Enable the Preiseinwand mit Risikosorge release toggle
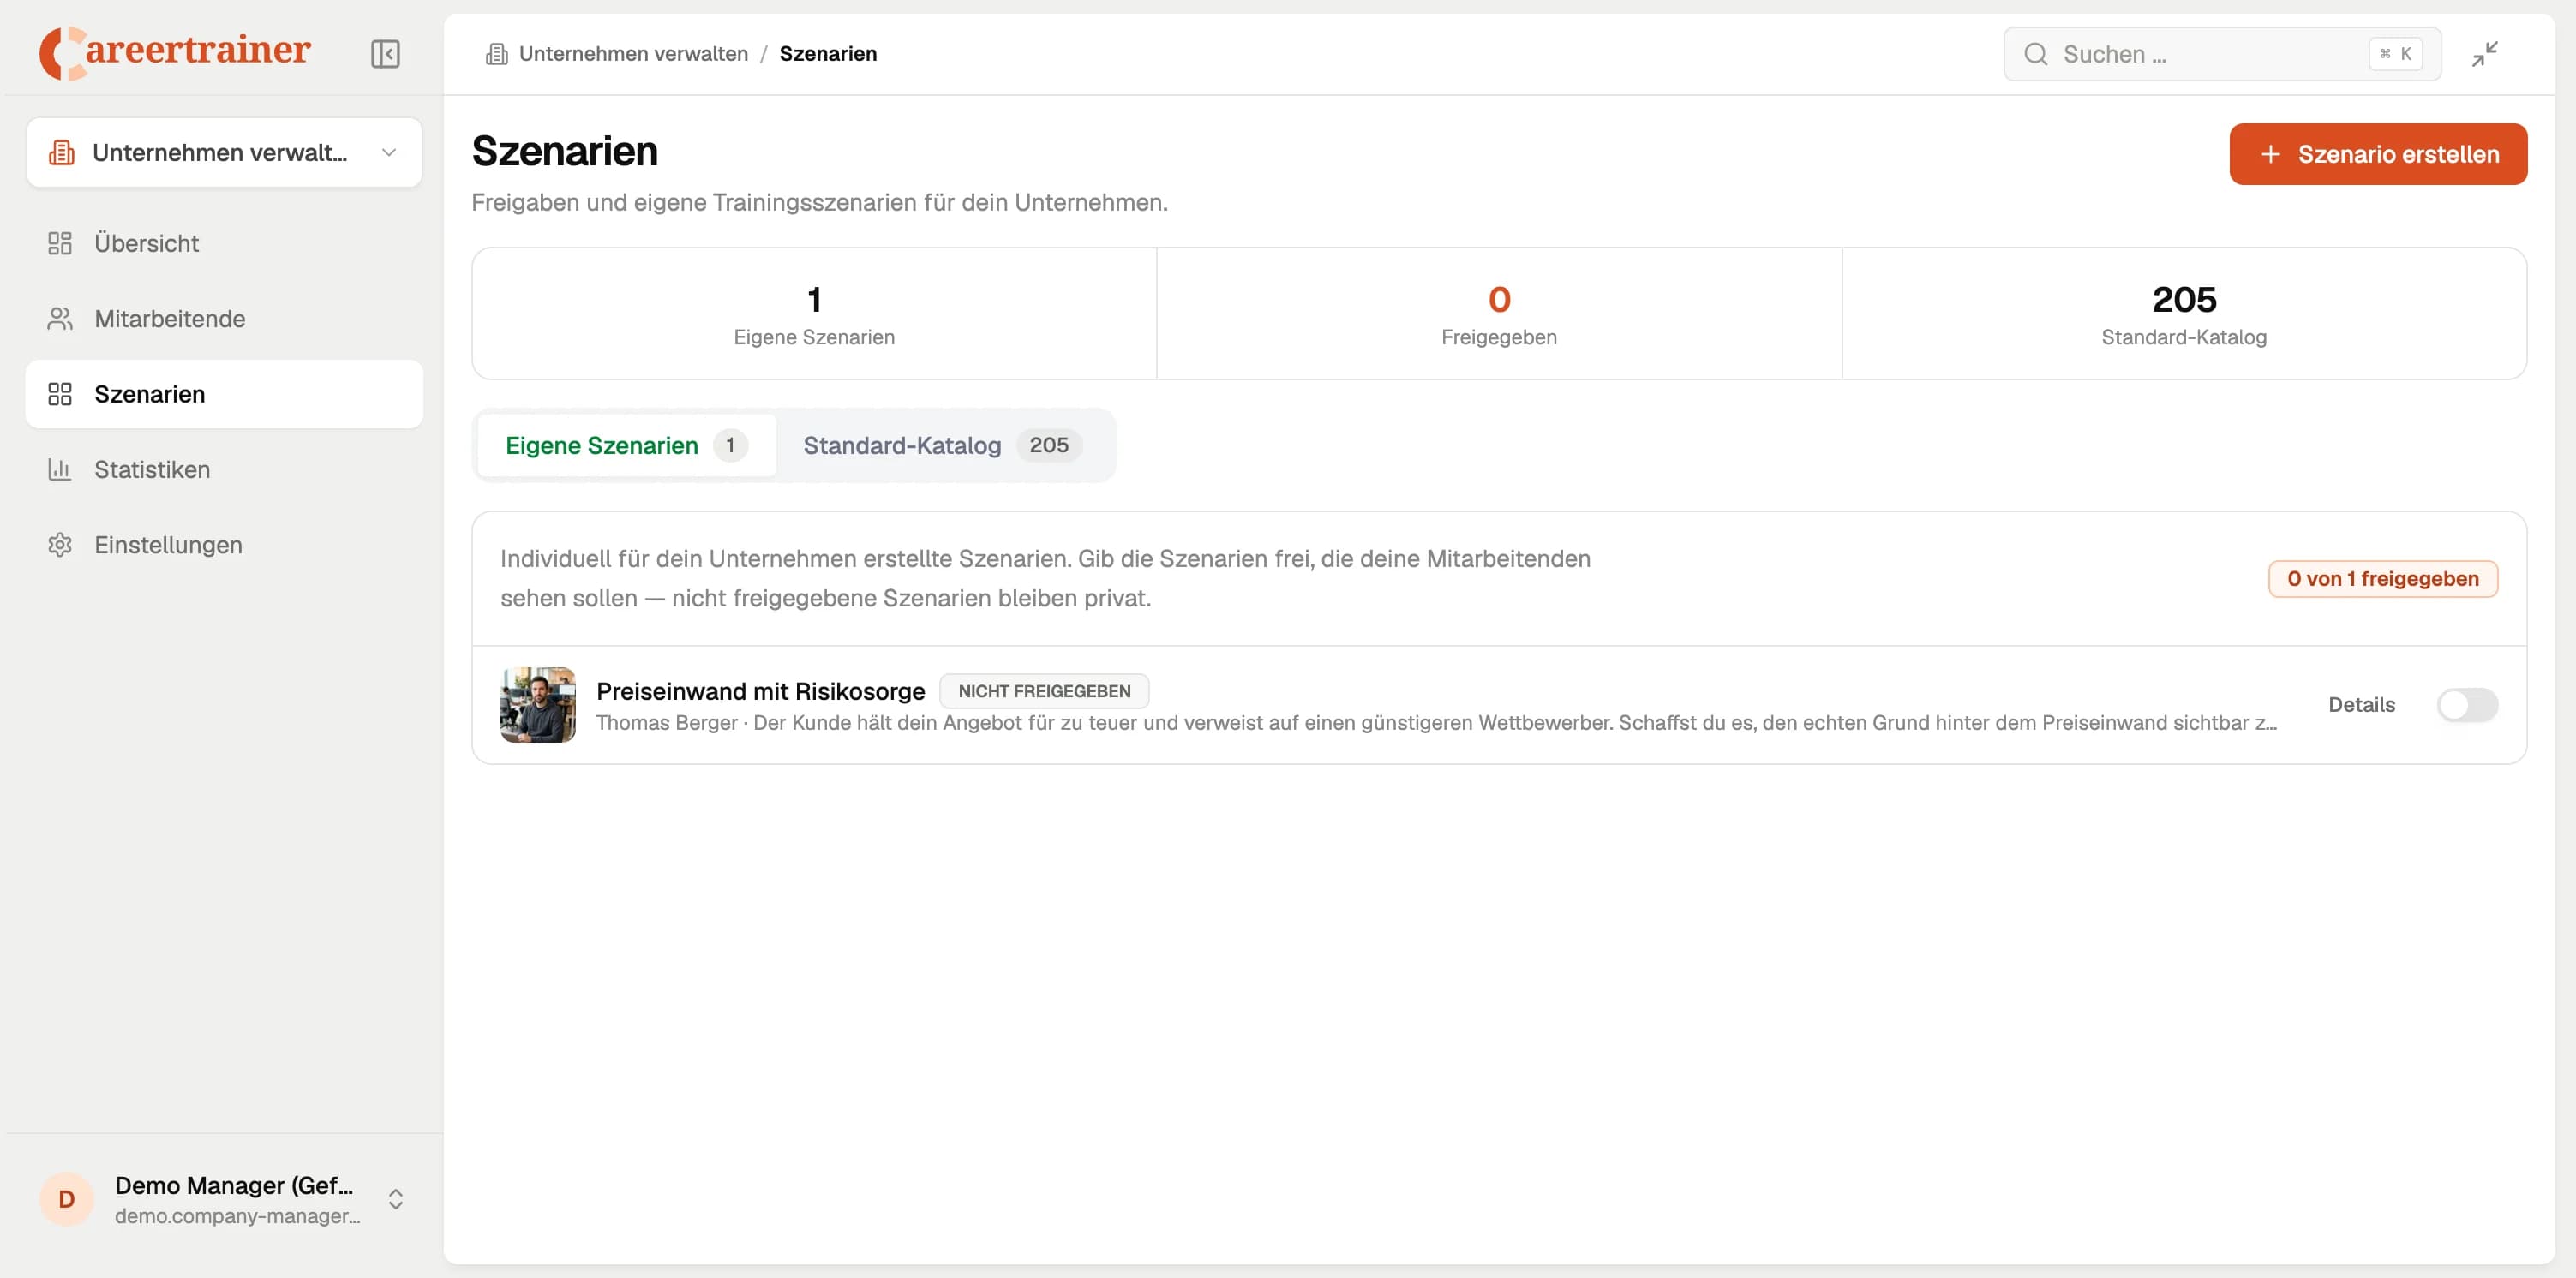The image size is (2576, 1278). point(2467,704)
